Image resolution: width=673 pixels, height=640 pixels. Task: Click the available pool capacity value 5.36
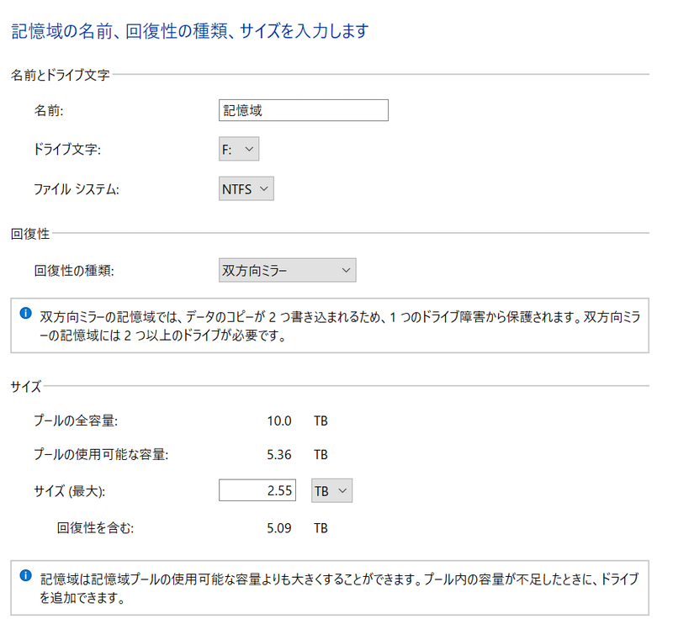[x=279, y=454]
